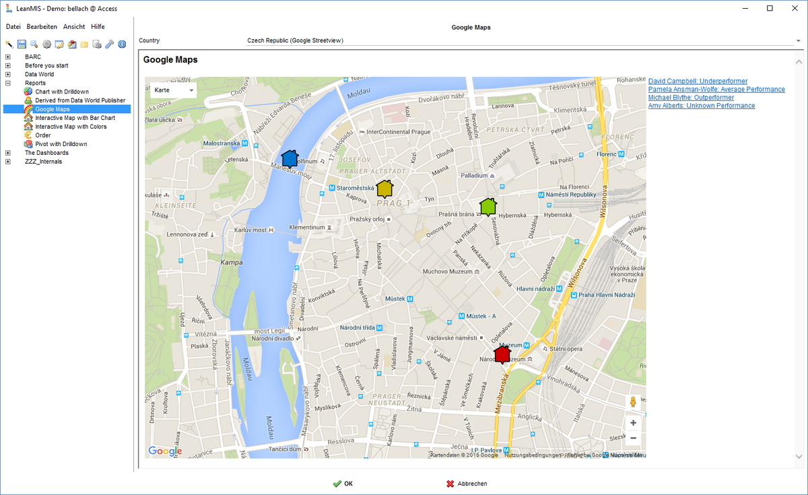
Task: Collapse the Reports tree node
Action: (x=8, y=84)
